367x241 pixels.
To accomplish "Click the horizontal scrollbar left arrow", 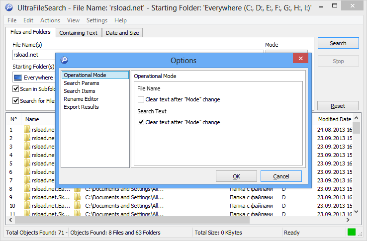I will click(x=10, y=220).
